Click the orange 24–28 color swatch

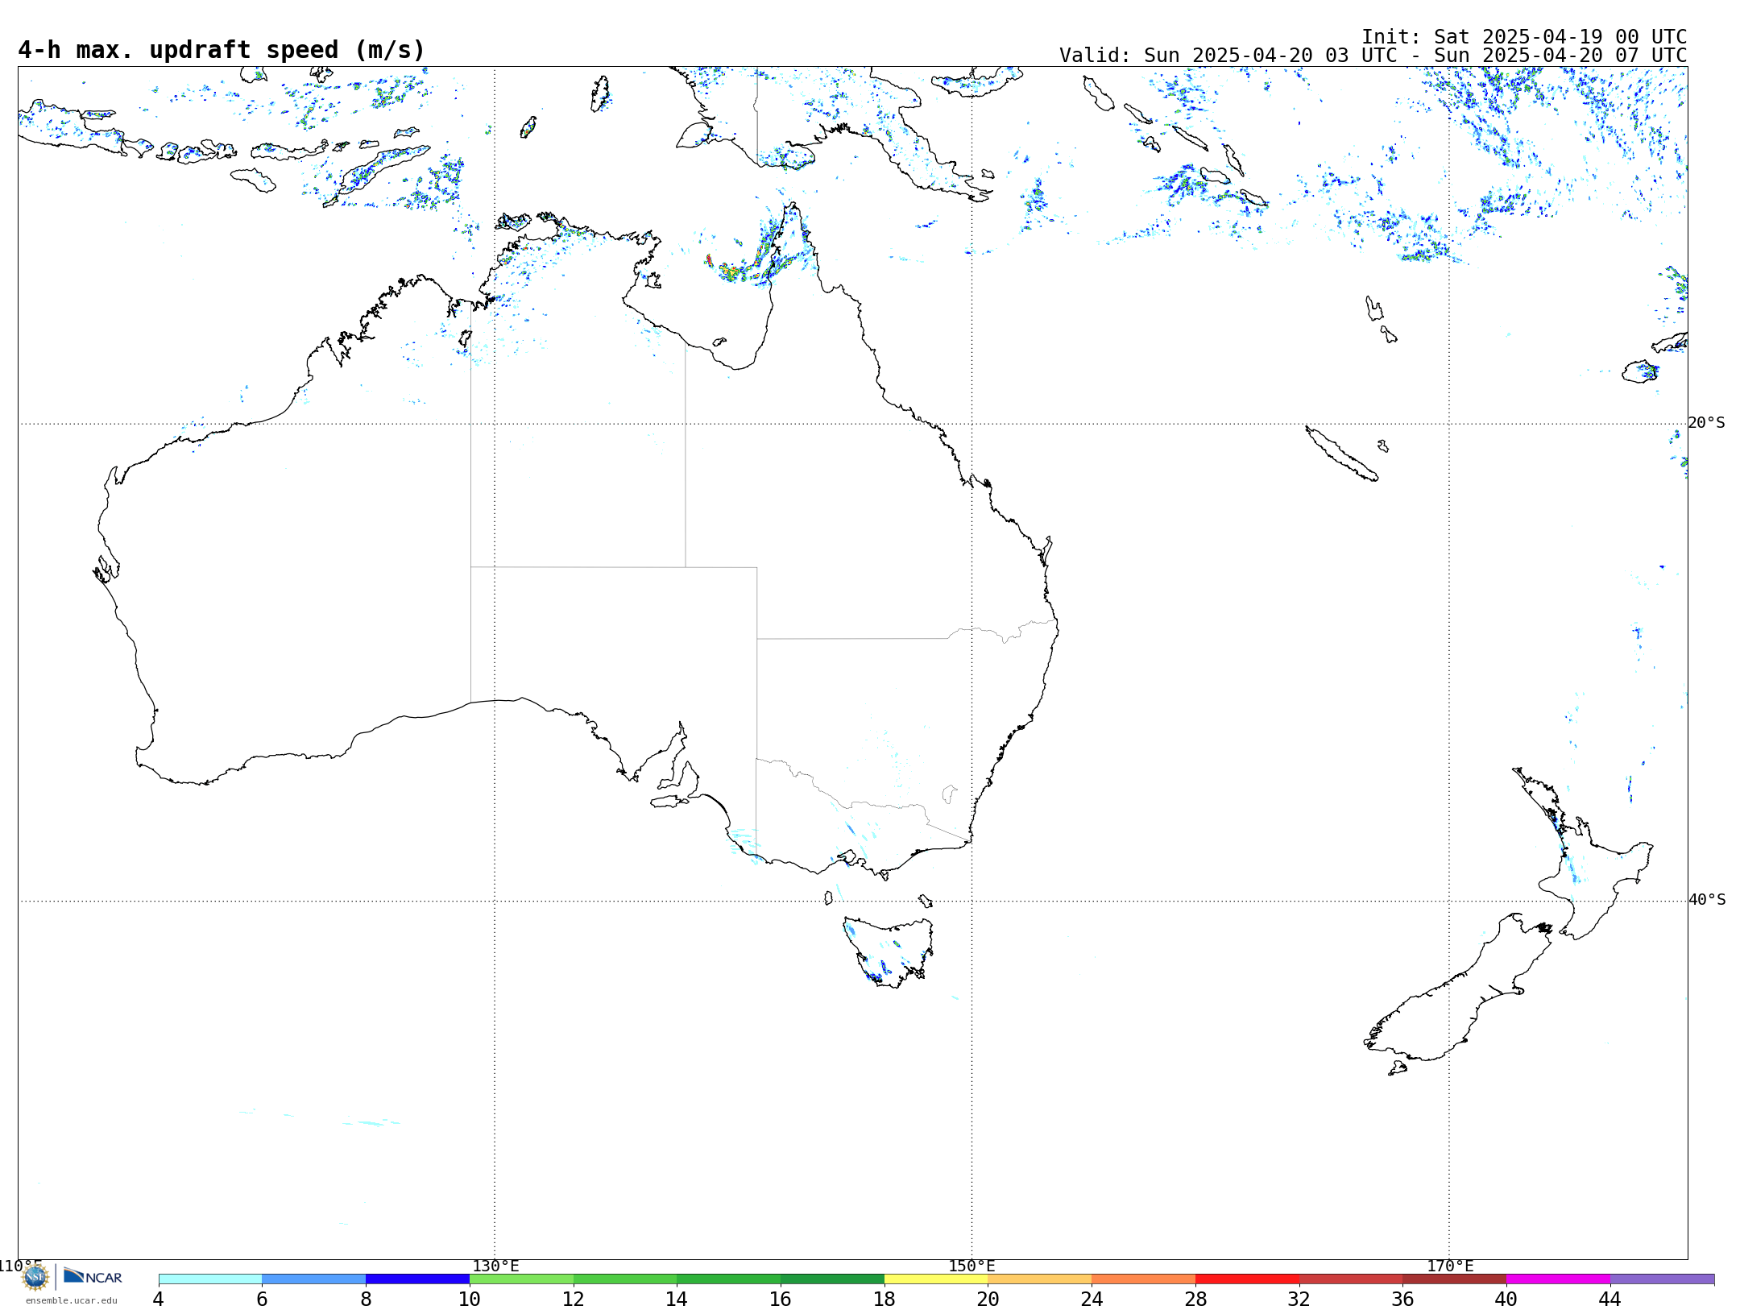click(x=1144, y=1279)
